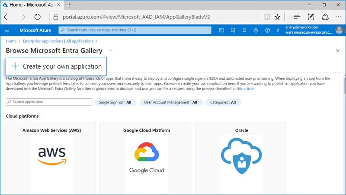Click the Search application field
The image size is (346, 195).
coord(49,102)
